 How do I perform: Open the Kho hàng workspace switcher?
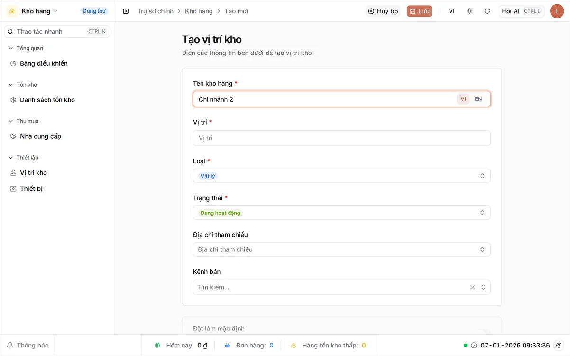pos(39,11)
